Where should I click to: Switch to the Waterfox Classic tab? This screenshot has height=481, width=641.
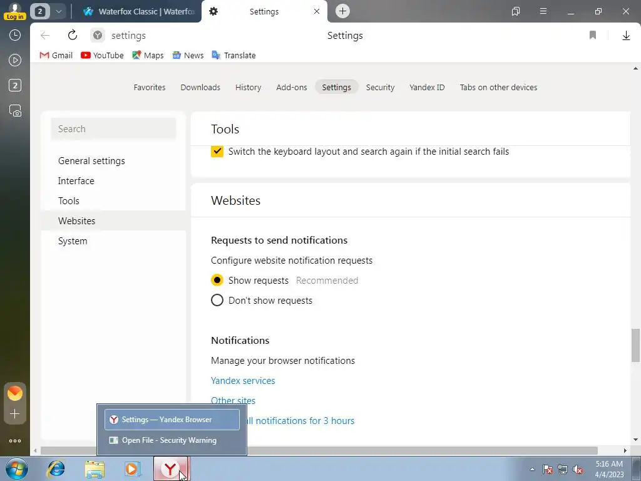click(139, 11)
